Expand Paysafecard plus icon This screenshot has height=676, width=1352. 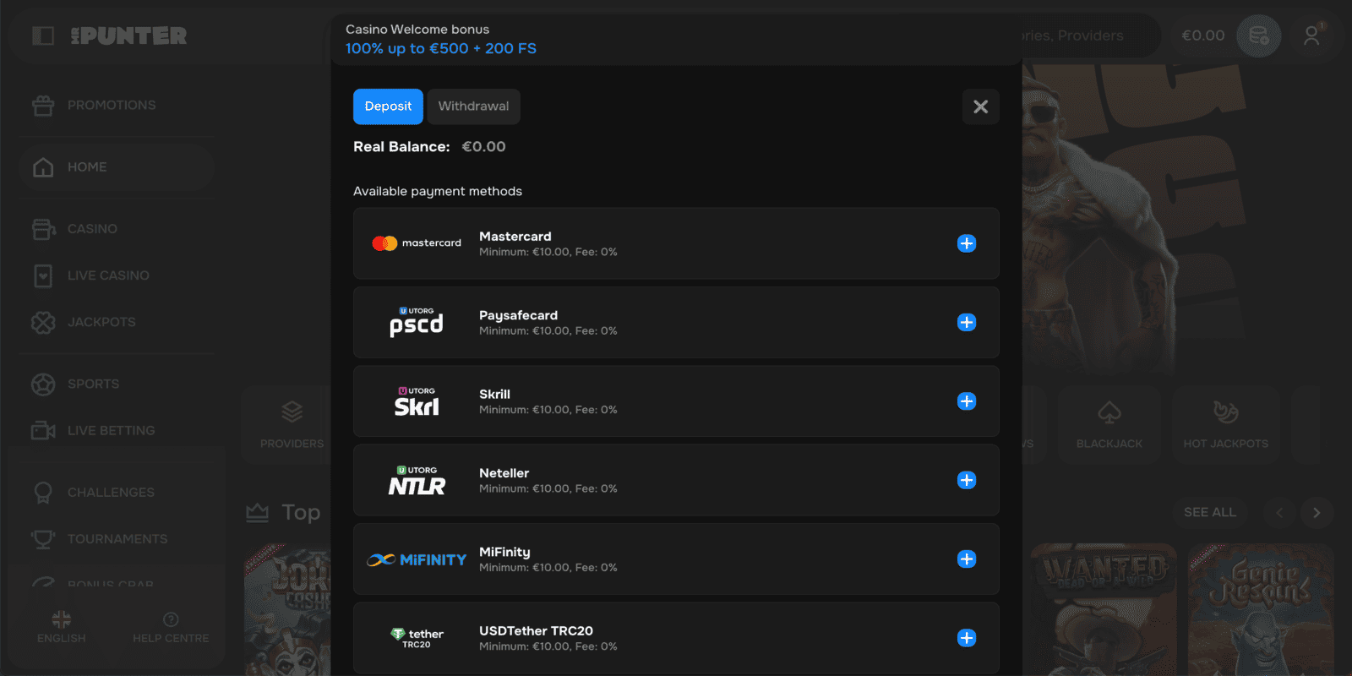tap(967, 322)
